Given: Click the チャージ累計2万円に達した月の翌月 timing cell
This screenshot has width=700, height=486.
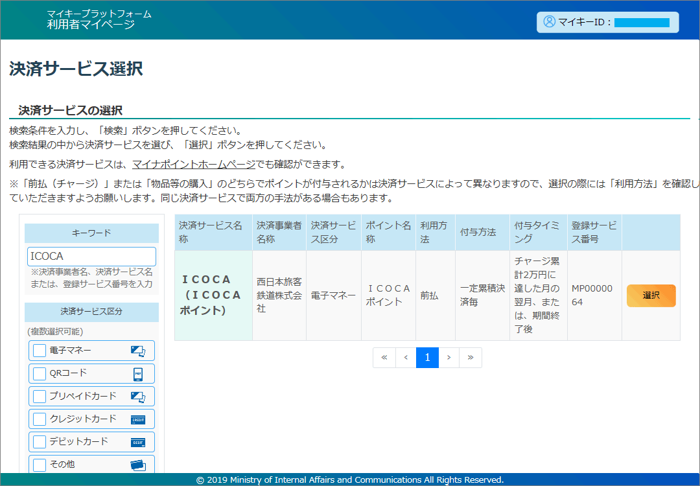Looking at the screenshot, I should (539, 295).
